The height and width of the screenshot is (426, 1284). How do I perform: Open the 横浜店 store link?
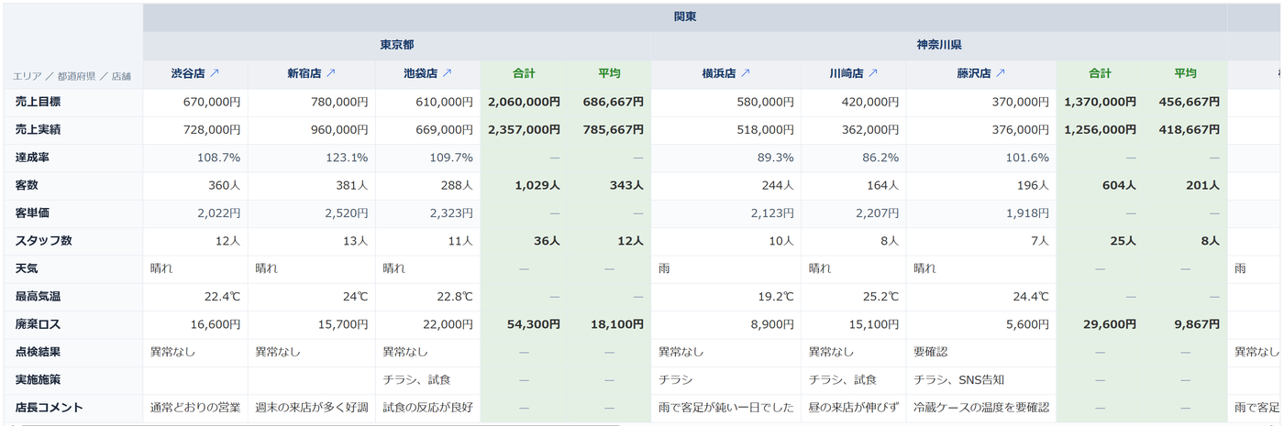pos(726,73)
